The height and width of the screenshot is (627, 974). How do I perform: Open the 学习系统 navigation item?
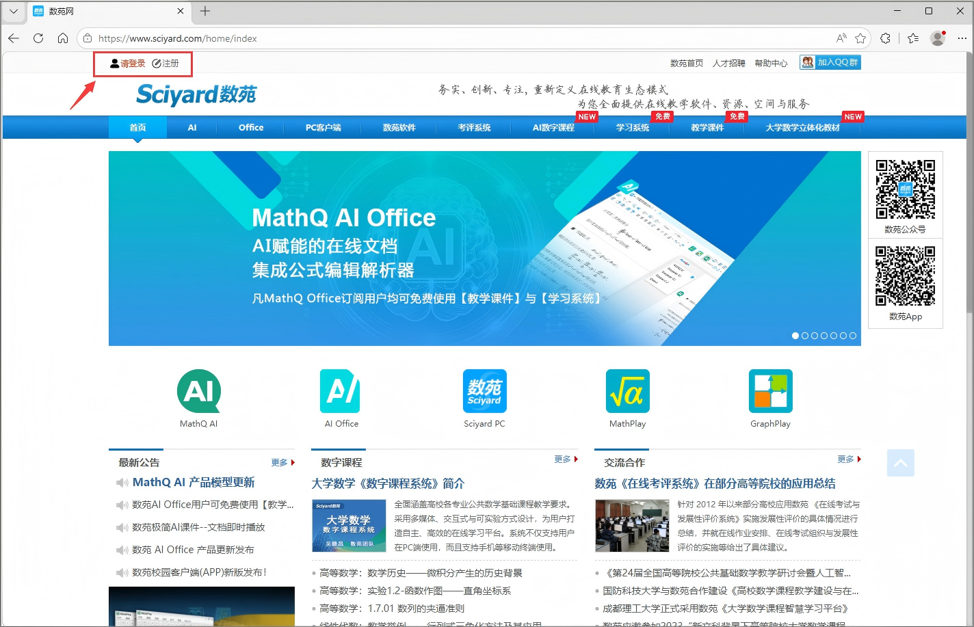pos(633,127)
